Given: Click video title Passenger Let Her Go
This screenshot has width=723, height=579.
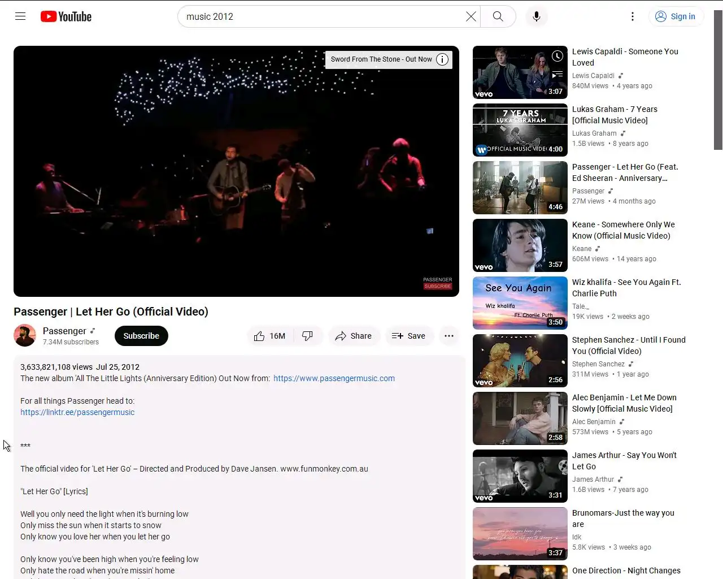Looking at the screenshot, I should pyautogui.click(x=111, y=312).
